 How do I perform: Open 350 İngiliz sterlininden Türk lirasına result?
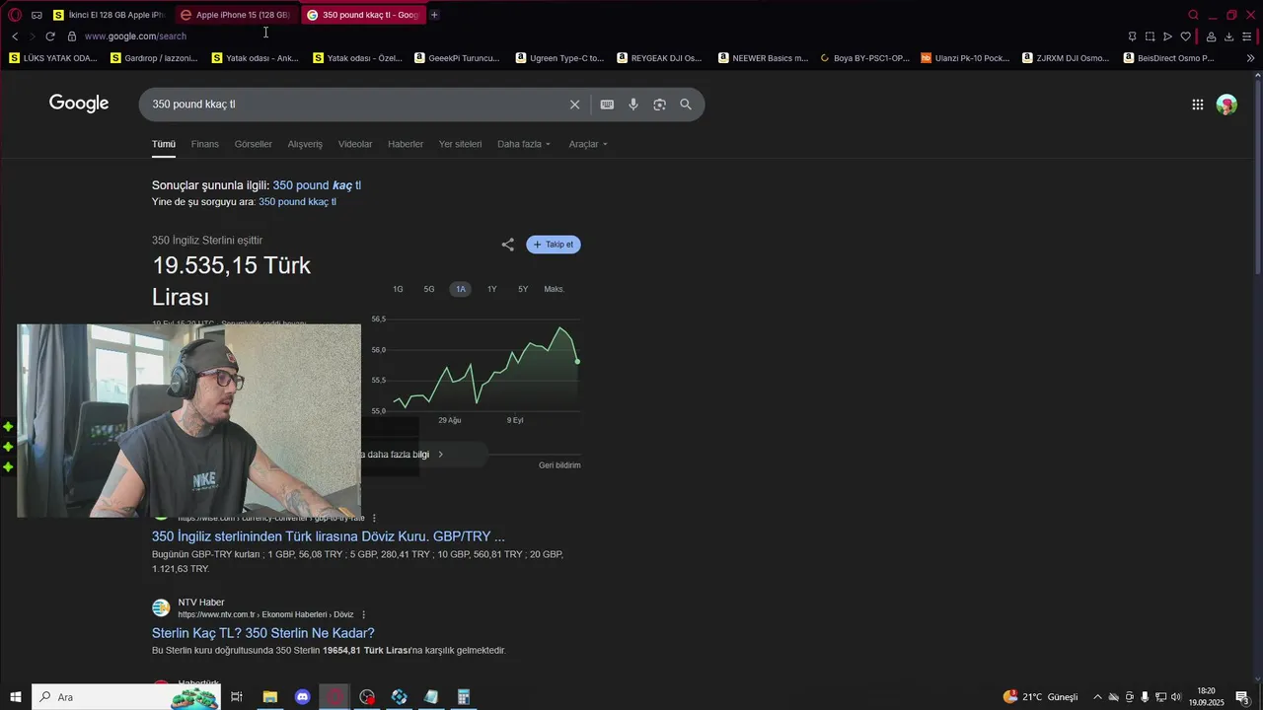(x=329, y=536)
